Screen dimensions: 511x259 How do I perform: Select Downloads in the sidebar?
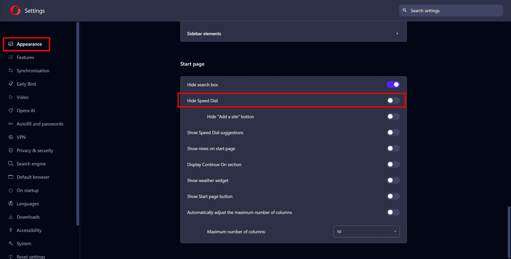[28, 217]
